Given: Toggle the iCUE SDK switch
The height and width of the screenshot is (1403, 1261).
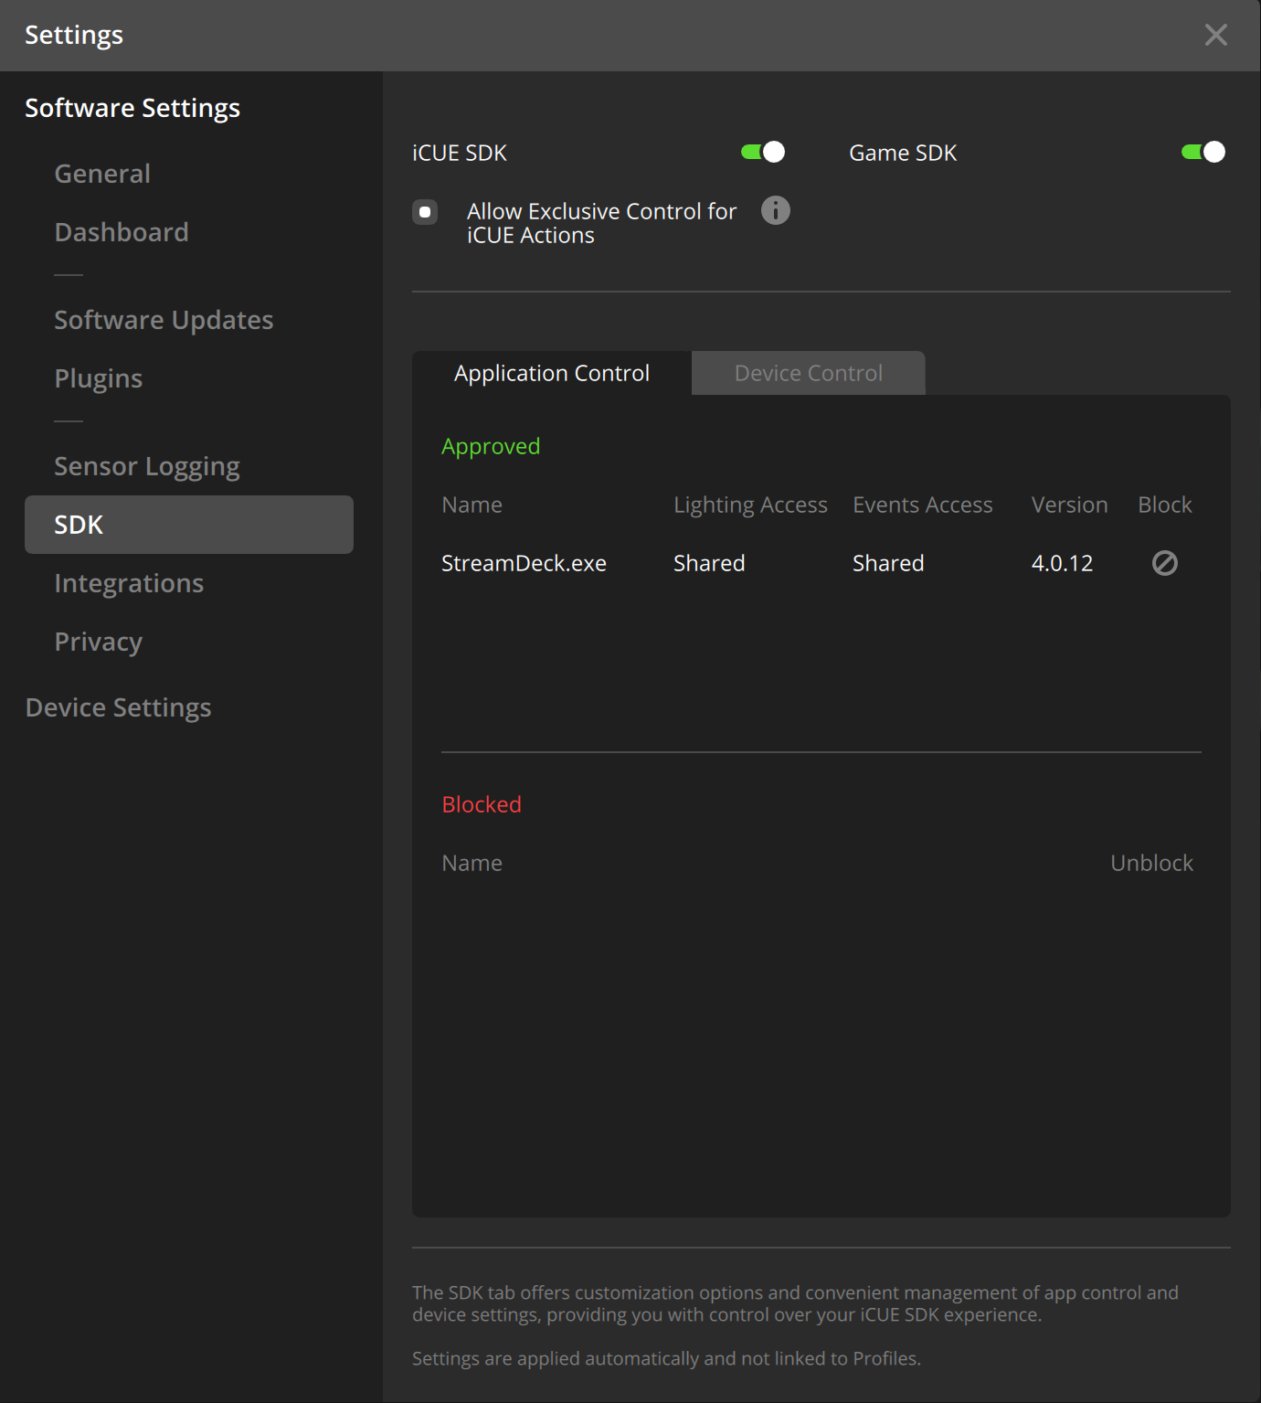Looking at the screenshot, I should (763, 153).
